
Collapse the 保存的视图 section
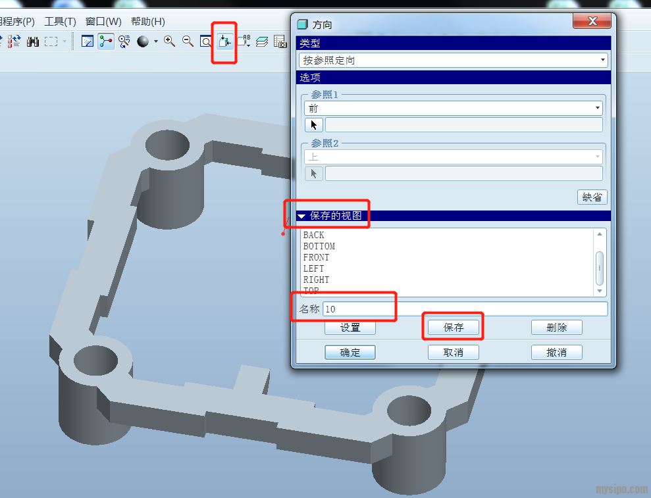[301, 216]
